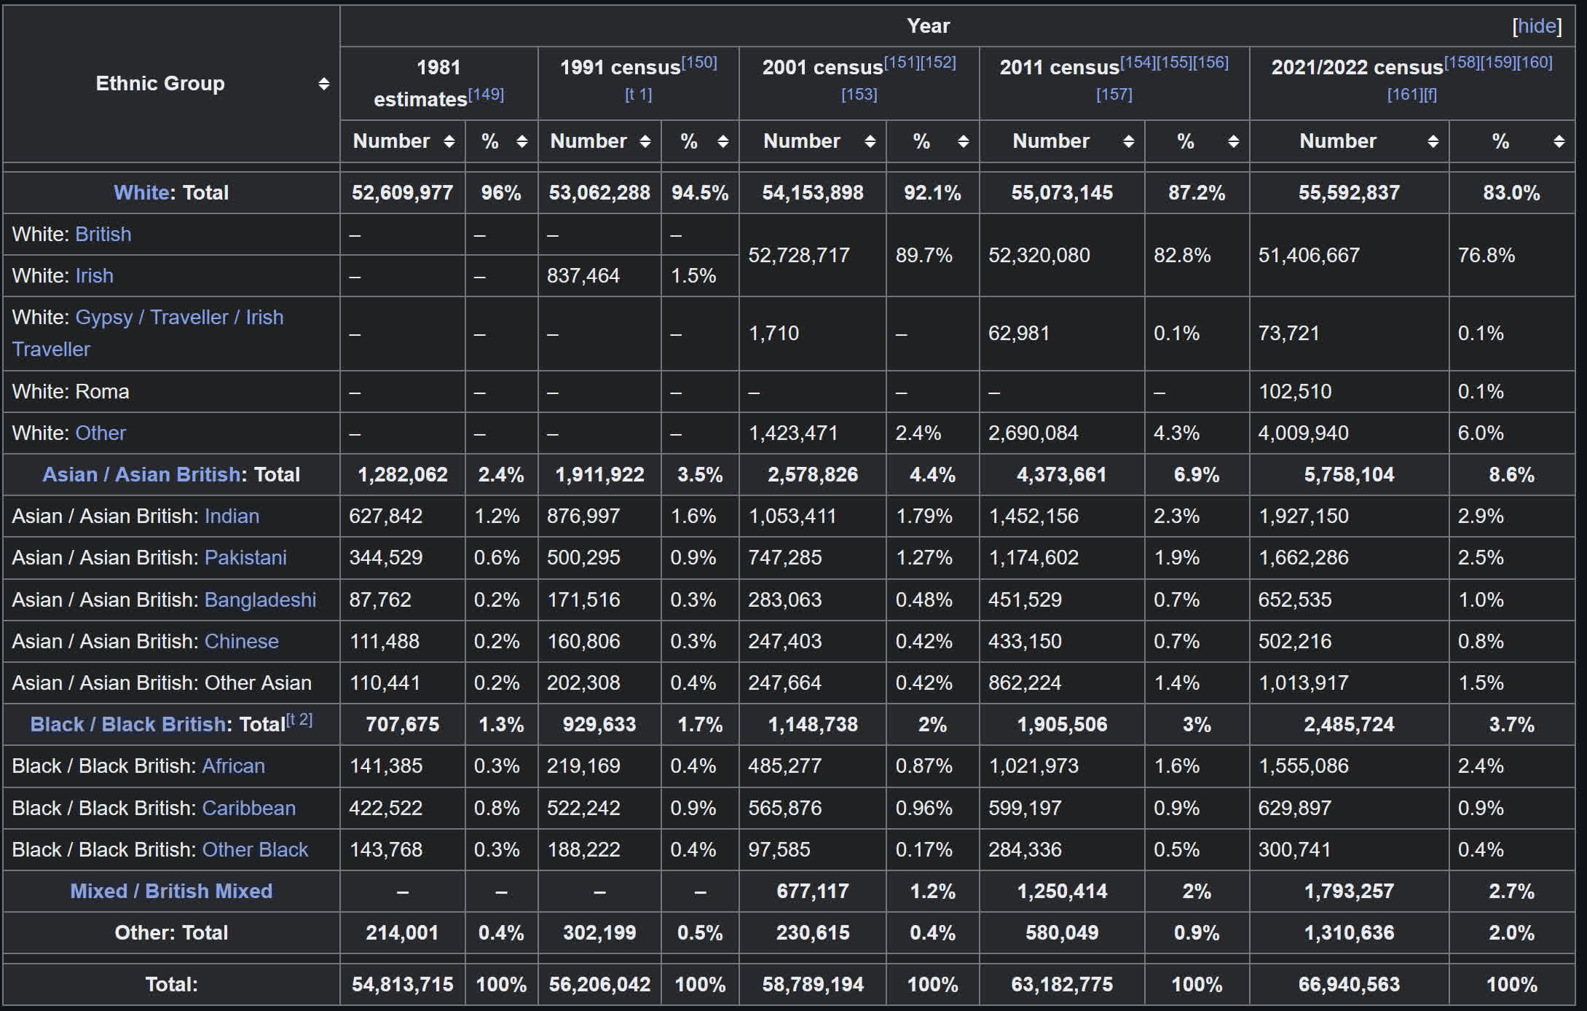Follow the Indian link
The width and height of the screenshot is (1587, 1011).
[x=232, y=516]
